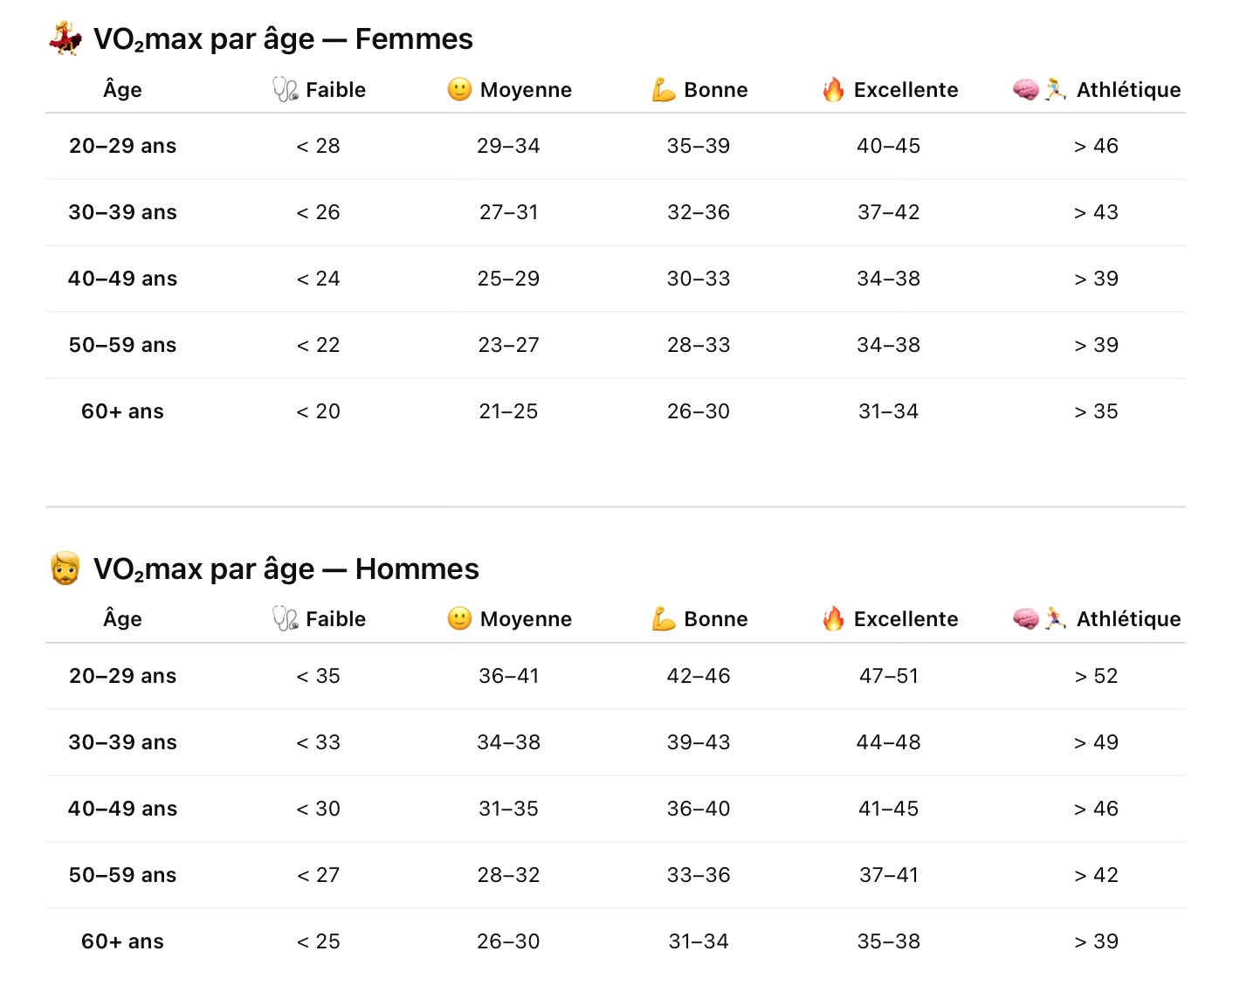Click the stethoscope icon in Hommes table header

286,618
